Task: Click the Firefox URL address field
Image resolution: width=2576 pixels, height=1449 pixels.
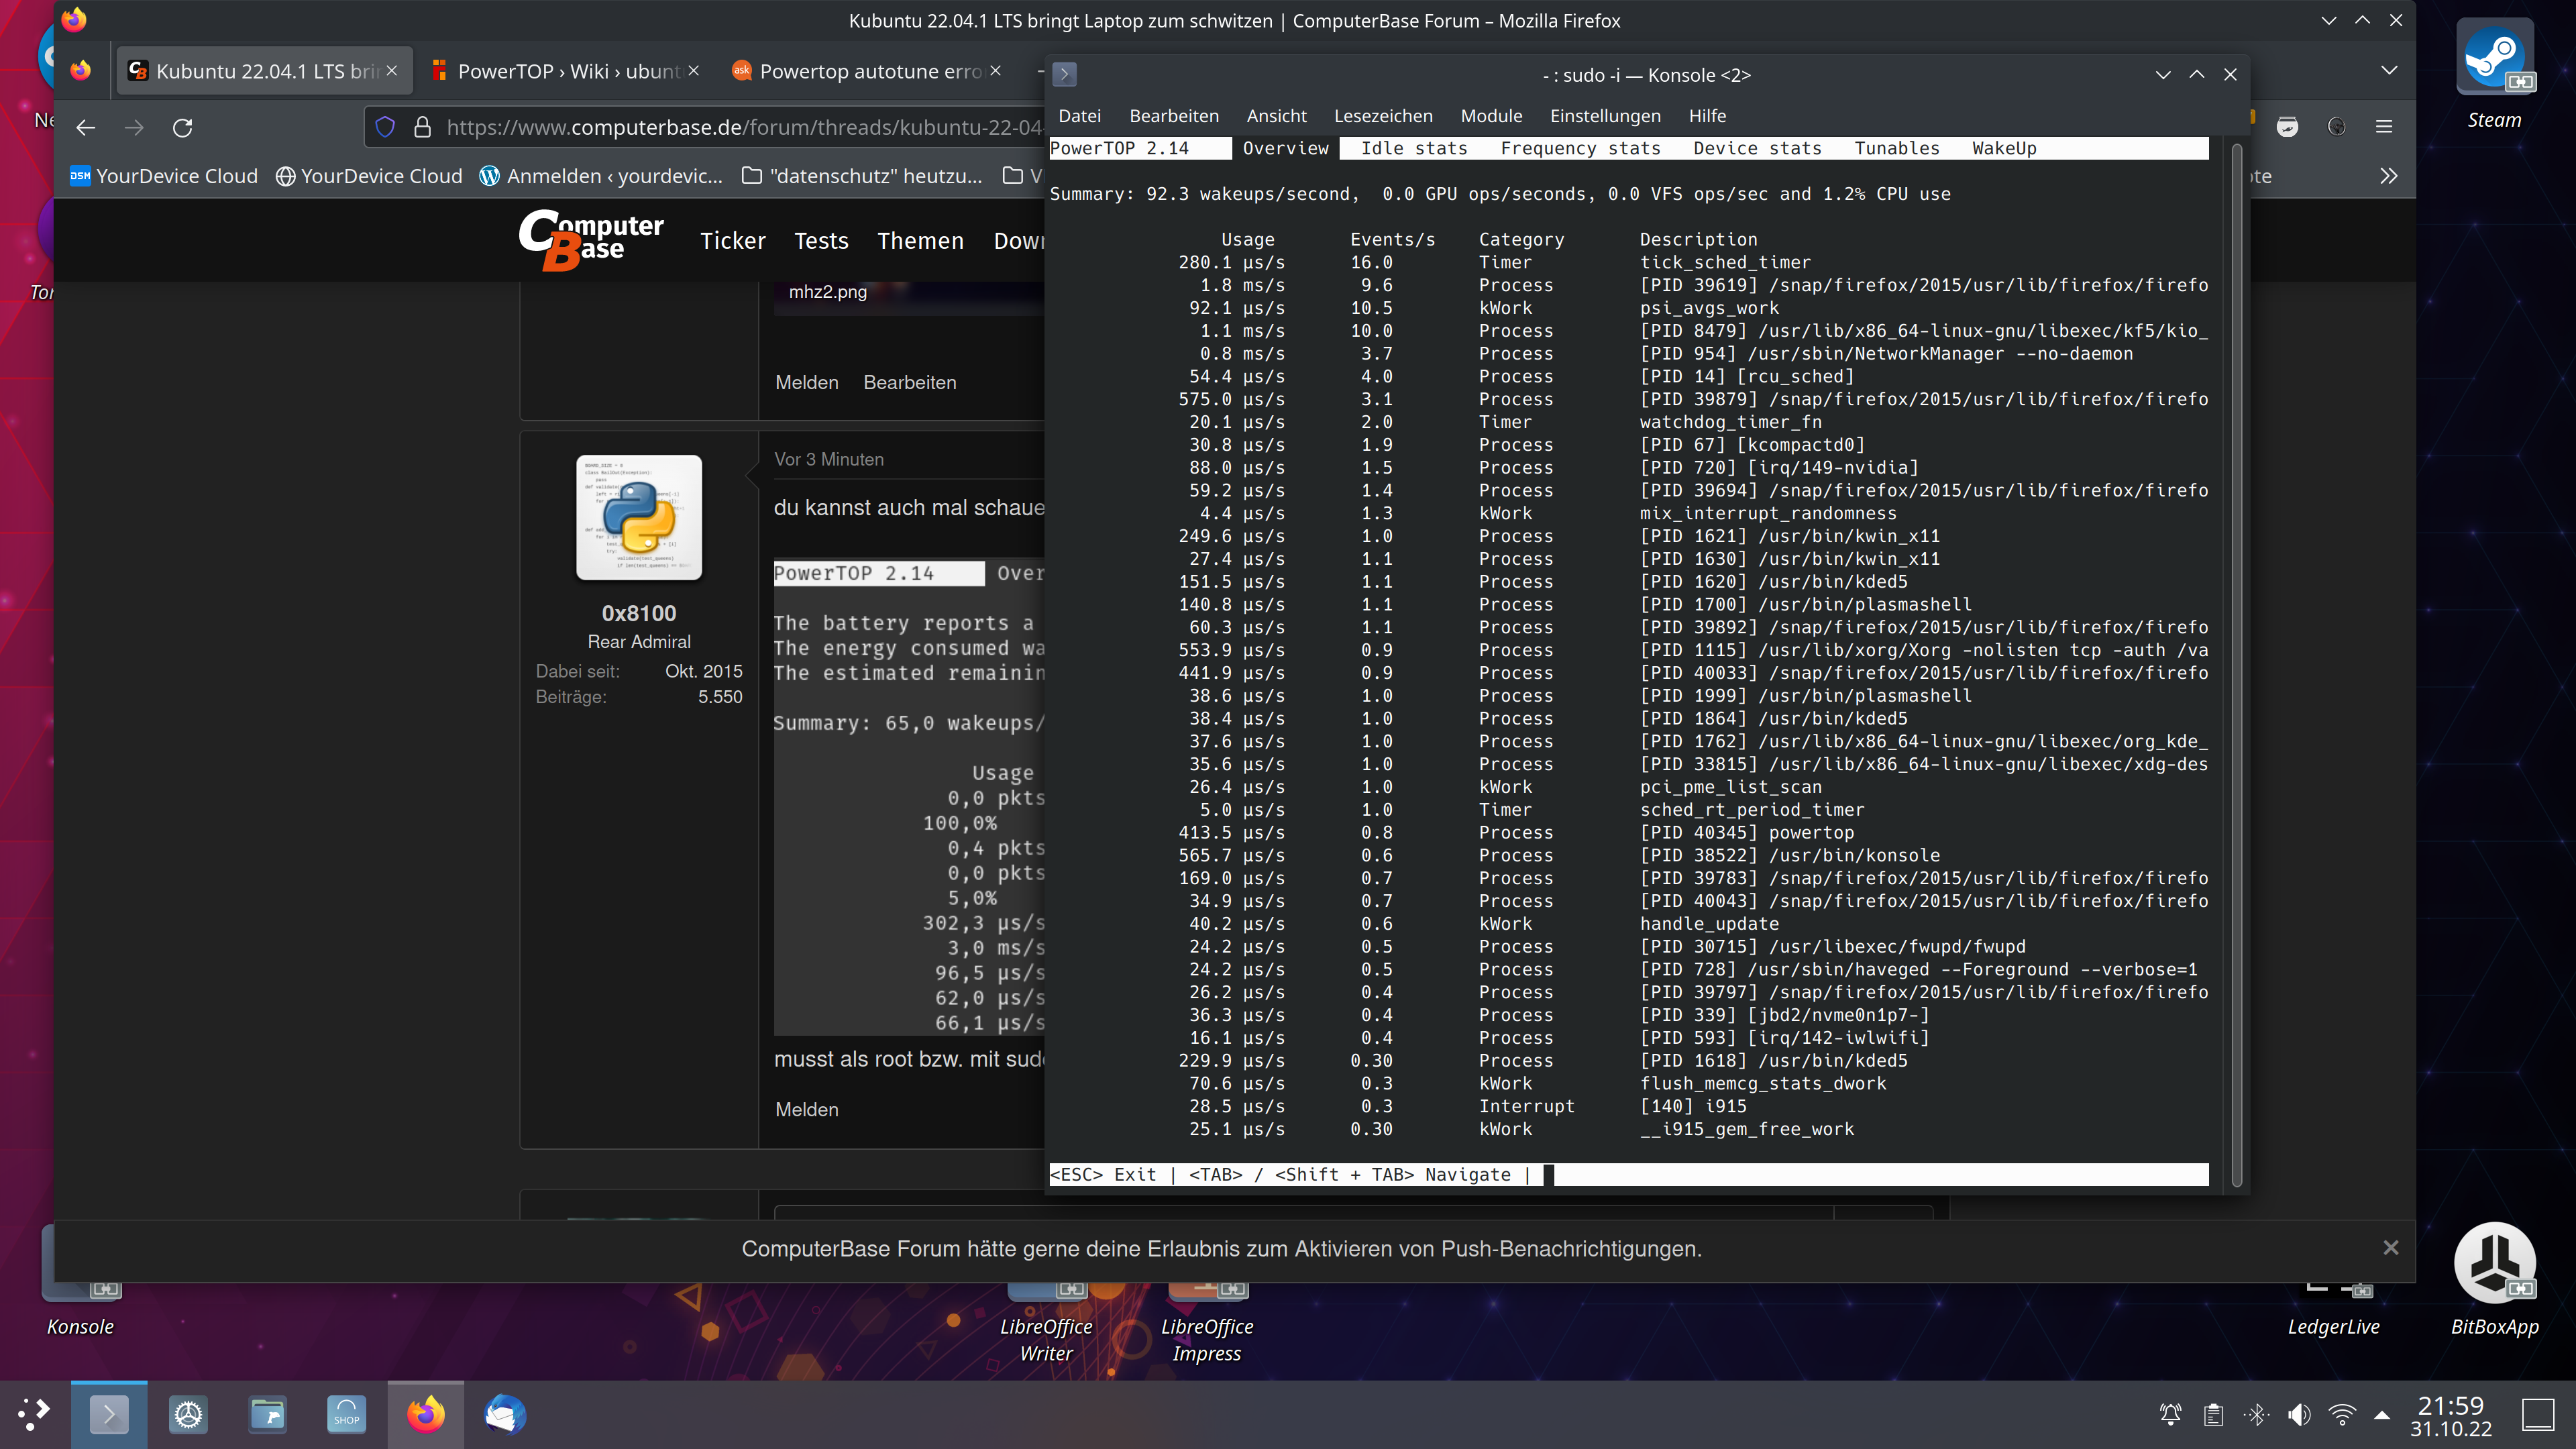Action: pos(740,127)
